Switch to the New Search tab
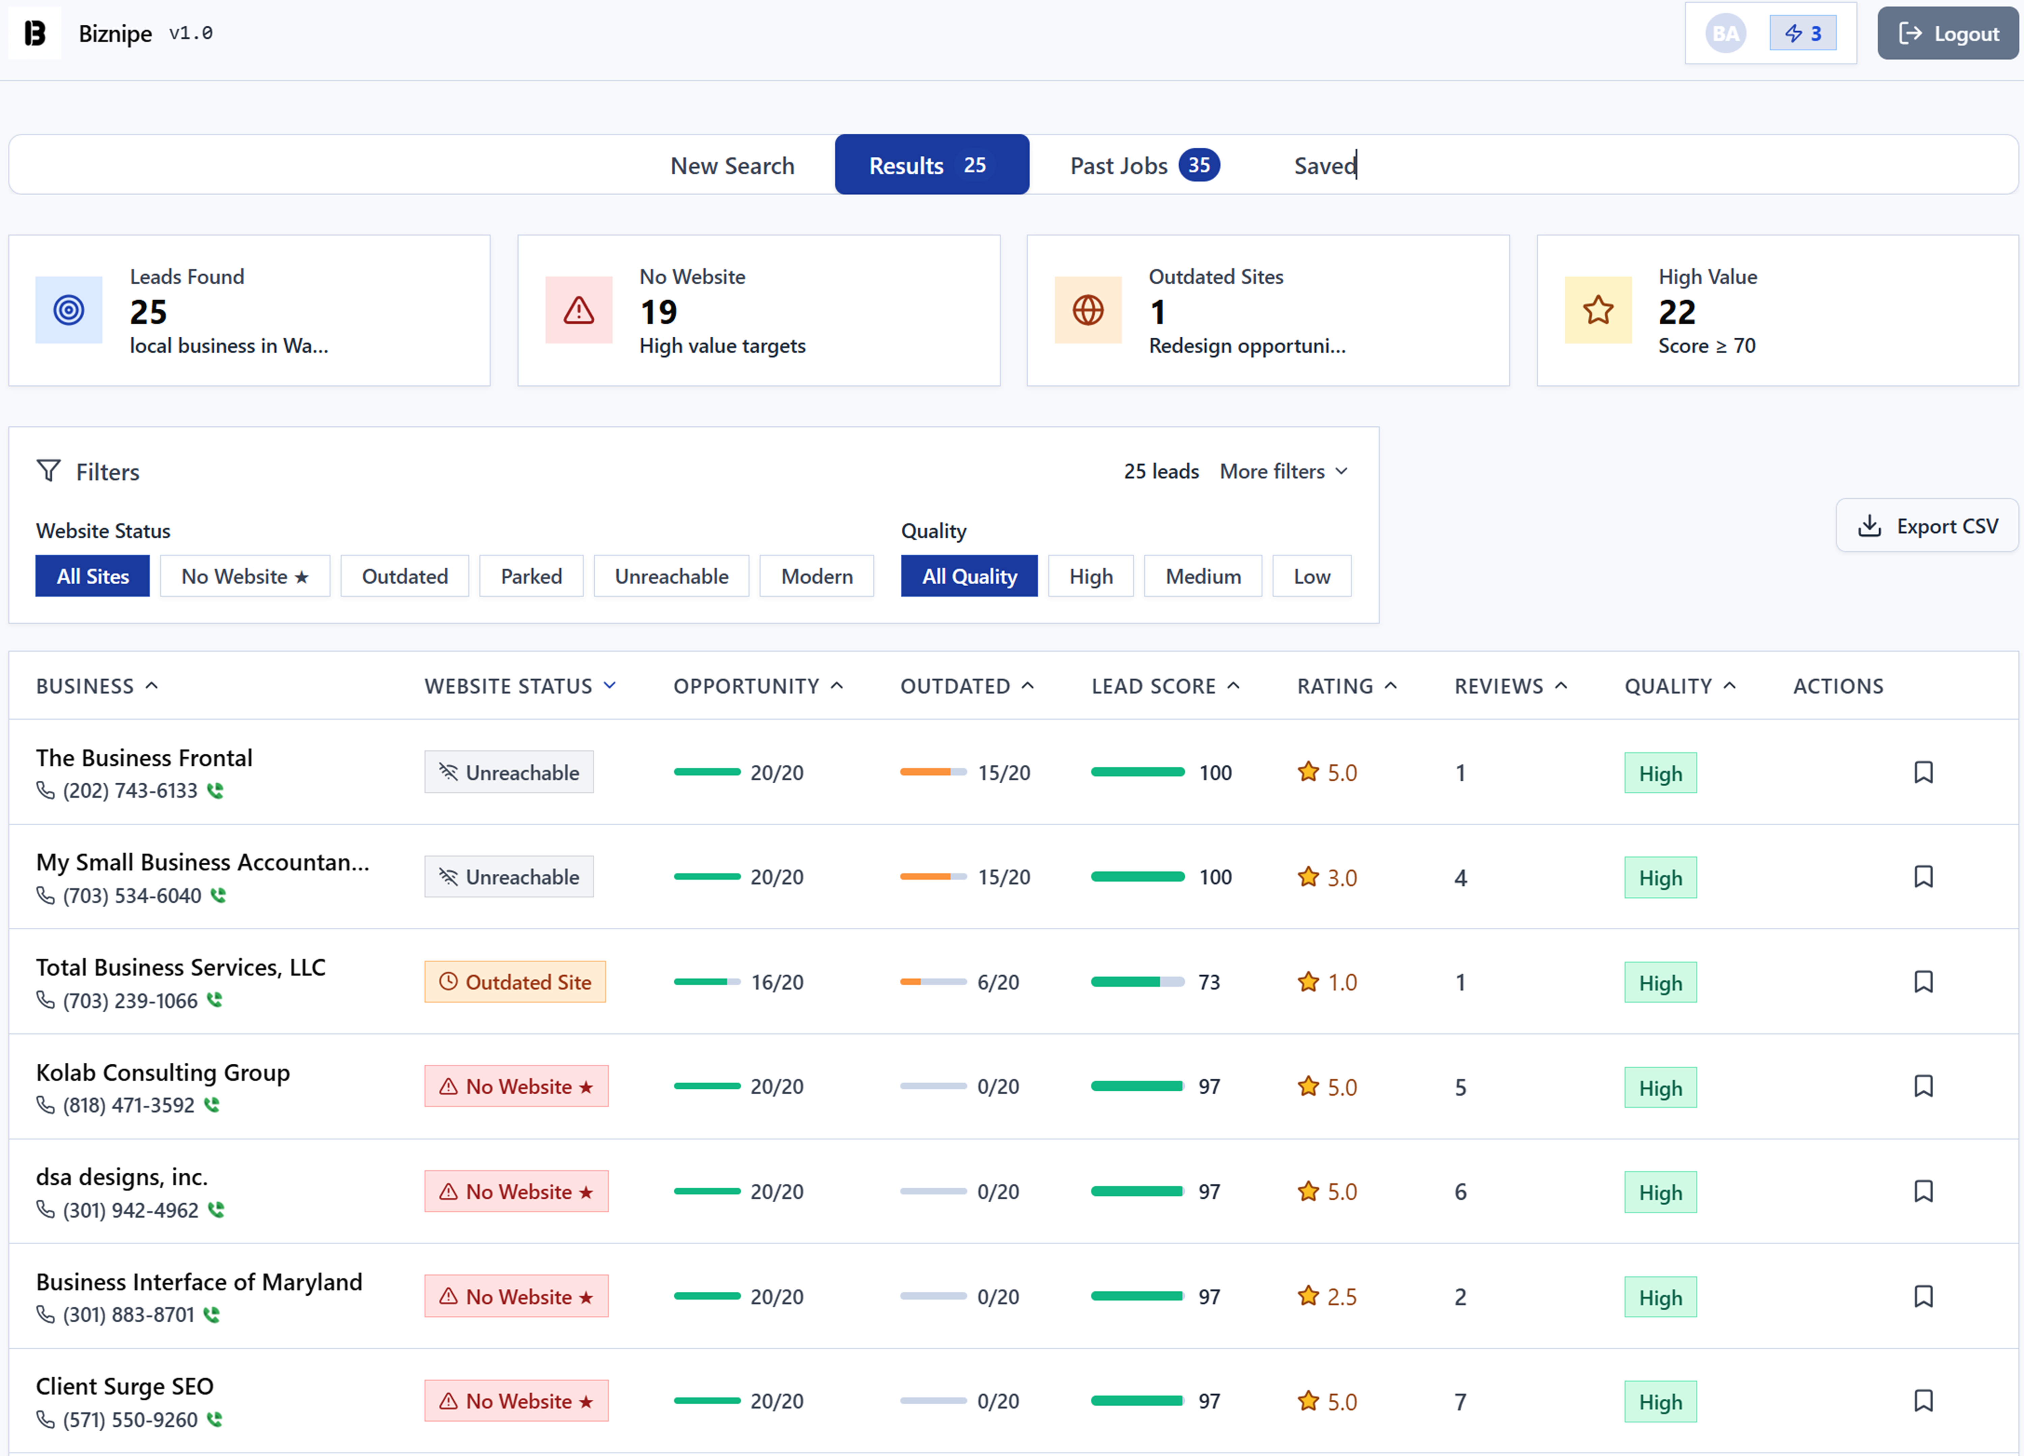The image size is (2024, 1456). point(733,165)
